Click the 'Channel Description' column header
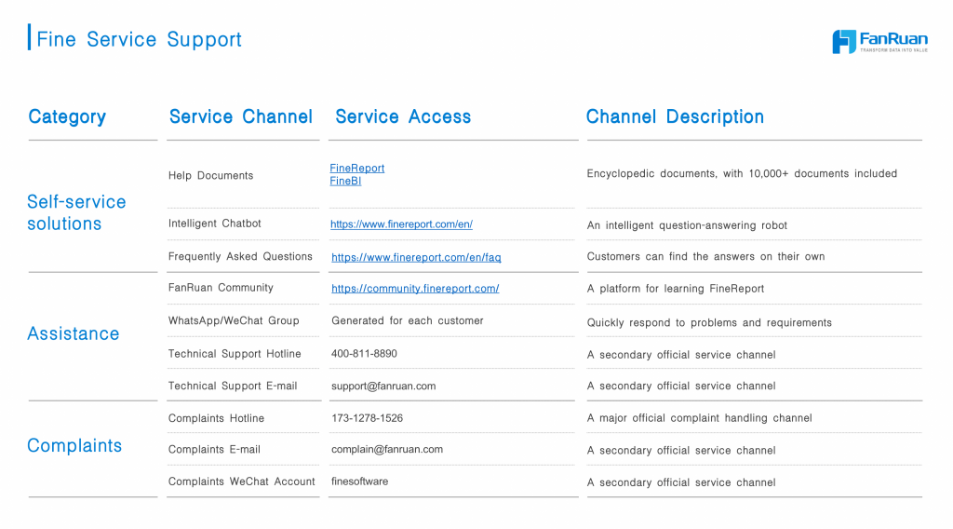 tap(675, 116)
